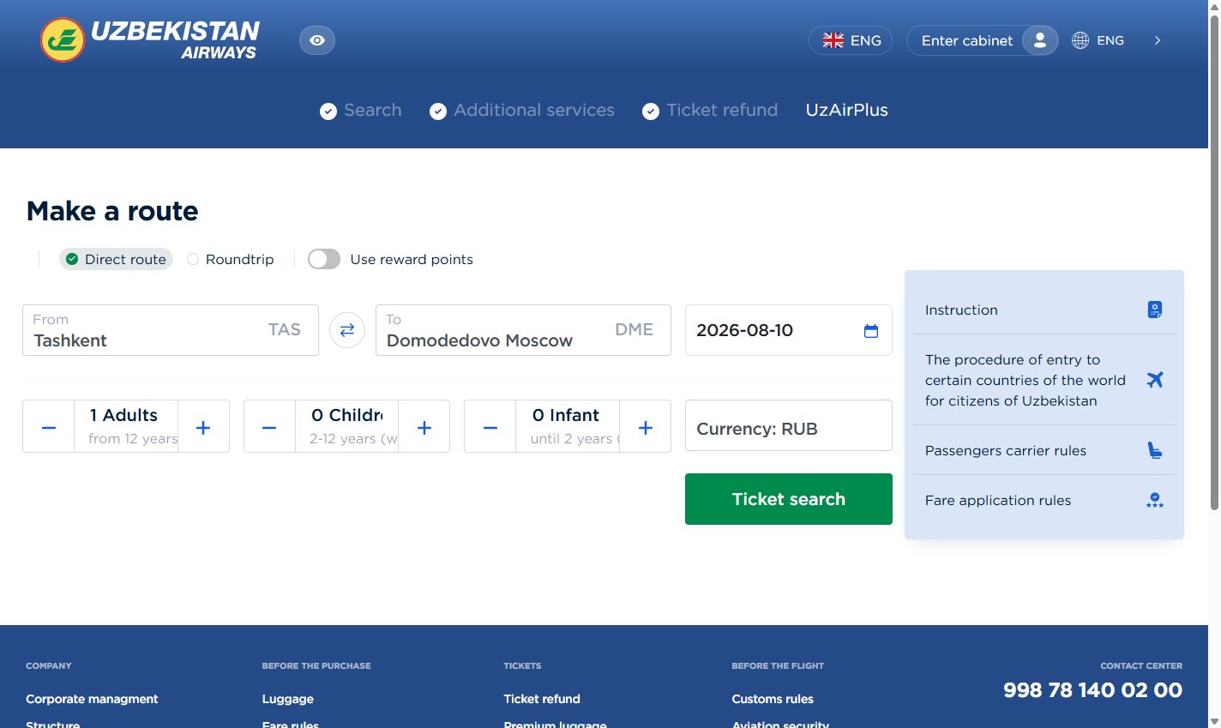This screenshot has height=728, width=1221.
Task: Click the Search step checkmark icon
Action: (x=328, y=111)
